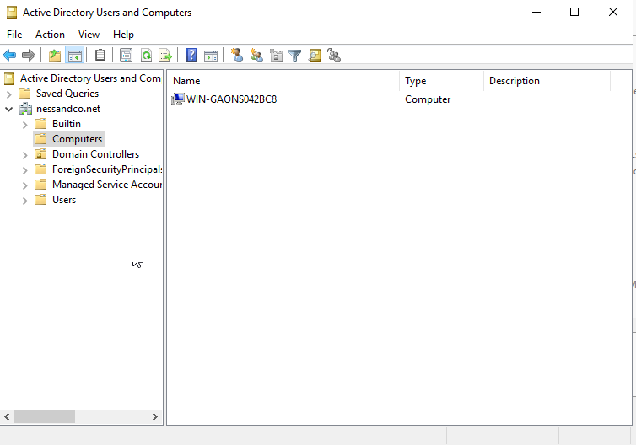Expand the Domain Controllers node
The height and width of the screenshot is (445, 636).
click(x=24, y=155)
